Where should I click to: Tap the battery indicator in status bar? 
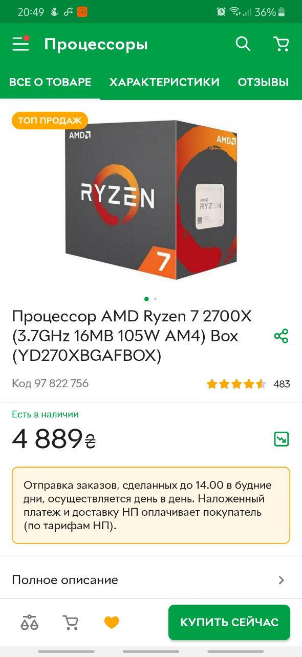tap(282, 12)
